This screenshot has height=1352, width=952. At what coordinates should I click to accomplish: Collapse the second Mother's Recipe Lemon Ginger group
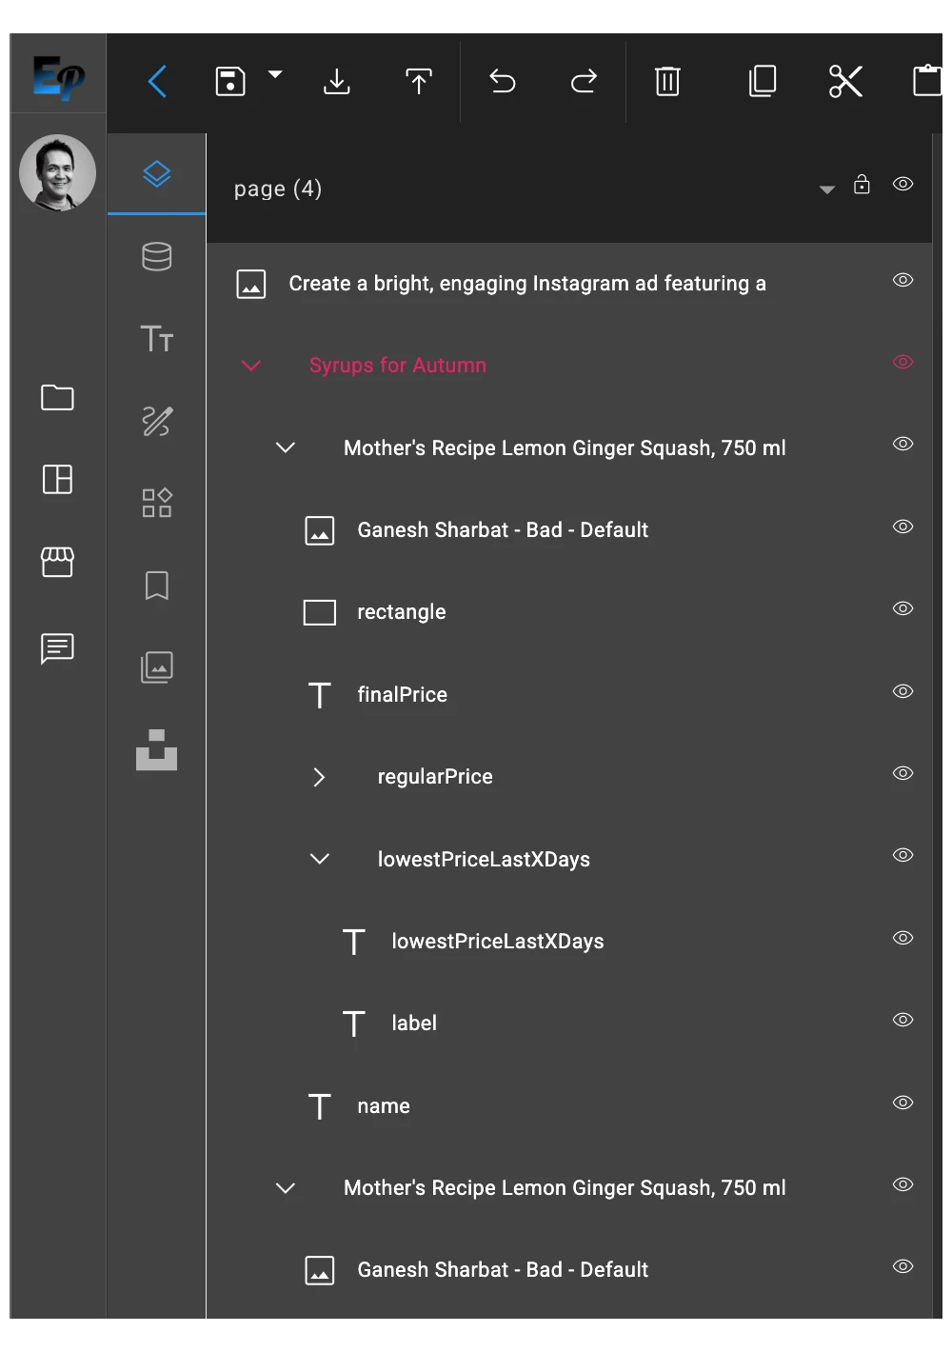(x=286, y=1188)
